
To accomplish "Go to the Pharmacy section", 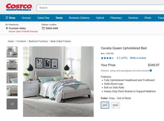I will (x=116, y=18).
